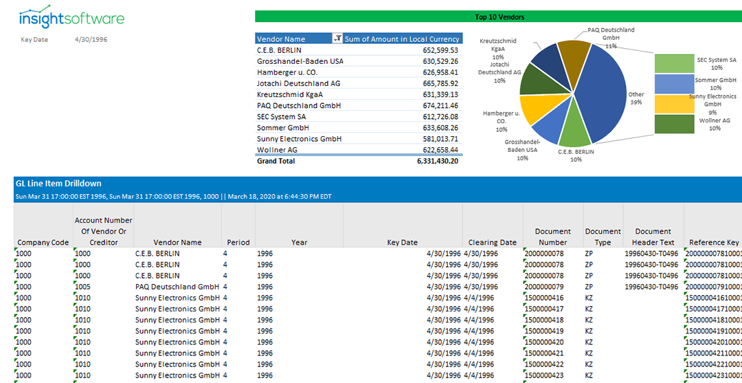Screen dimensions: 742x383
Task: Click Sunny Electronics GmbH for document 1500000420
Action: pos(177,342)
